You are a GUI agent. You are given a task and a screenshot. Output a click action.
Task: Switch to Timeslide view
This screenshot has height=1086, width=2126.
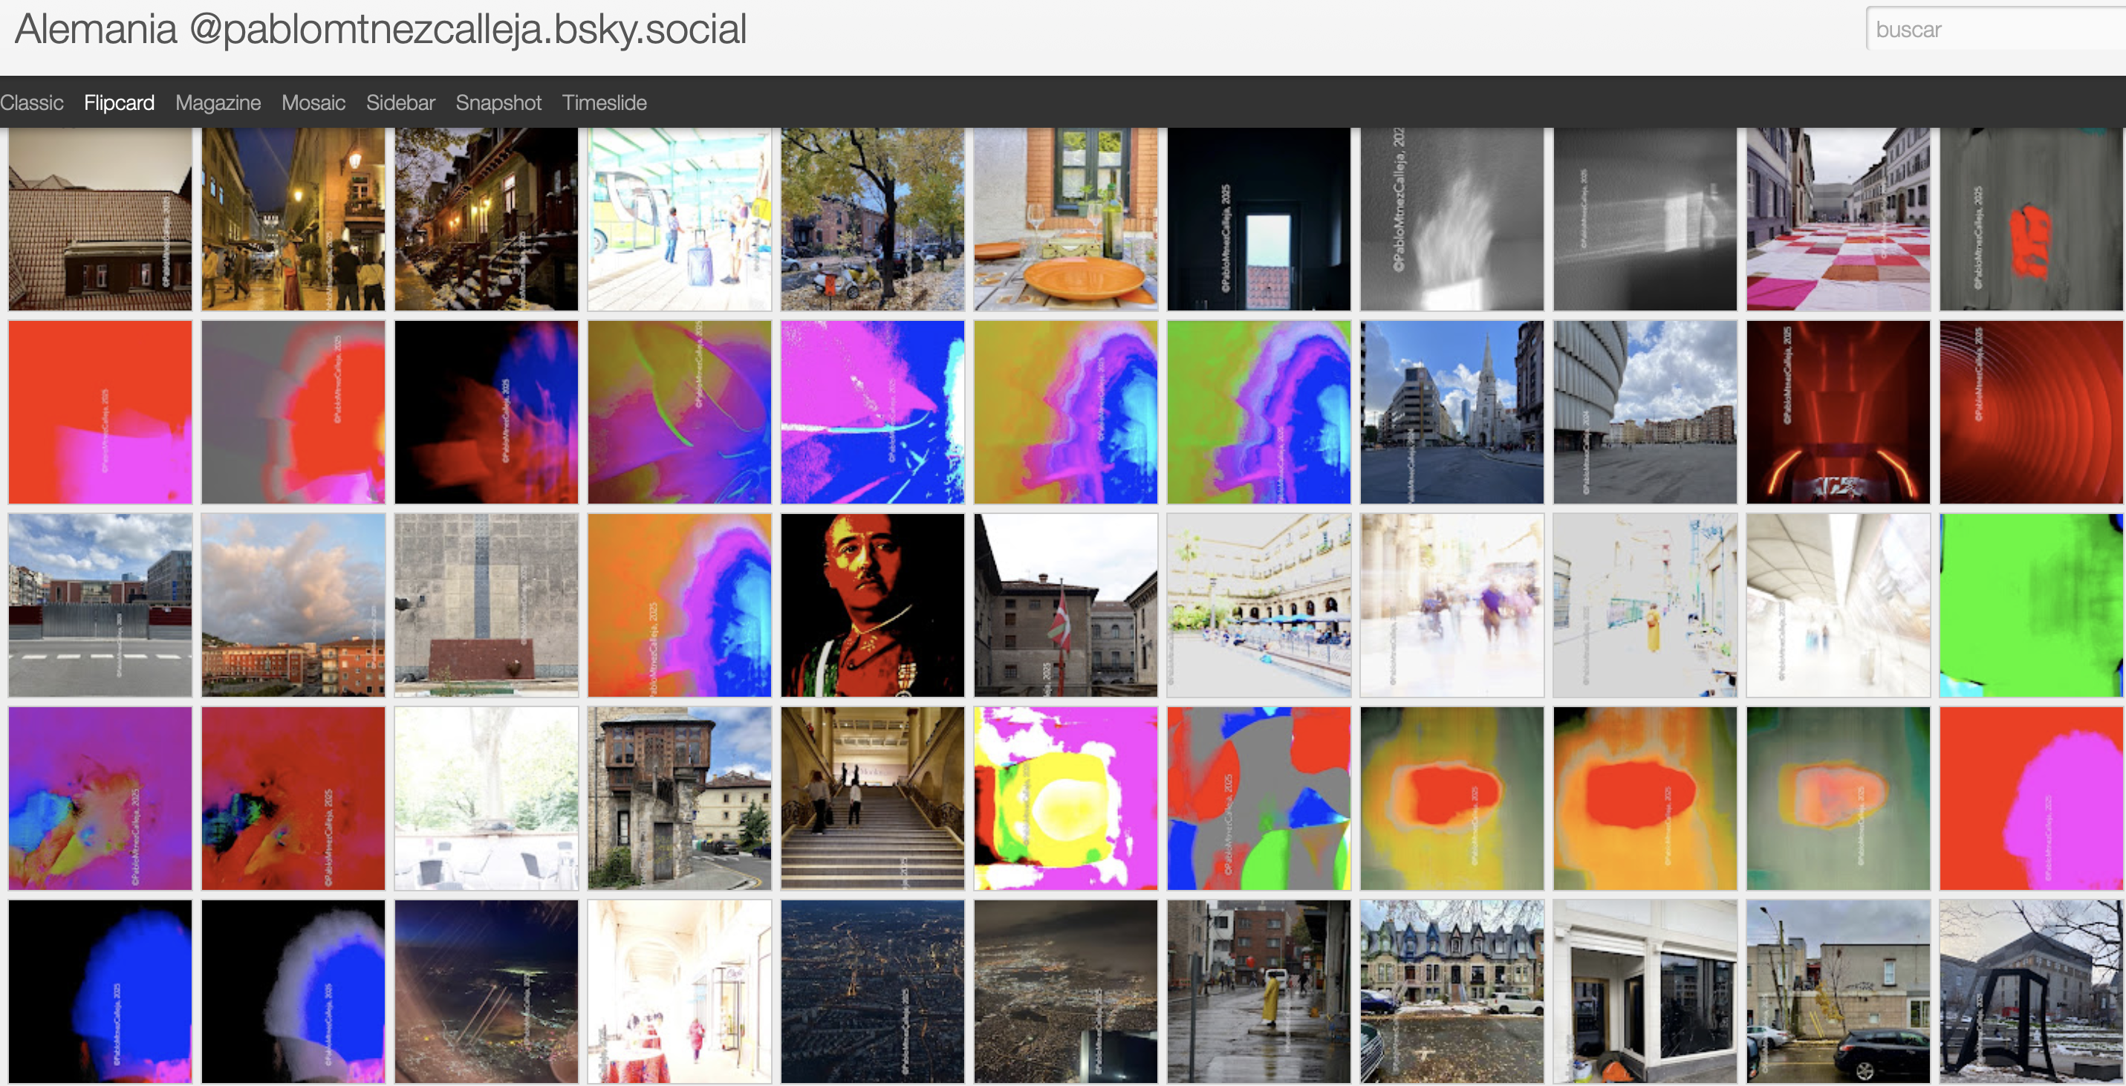tap(604, 103)
